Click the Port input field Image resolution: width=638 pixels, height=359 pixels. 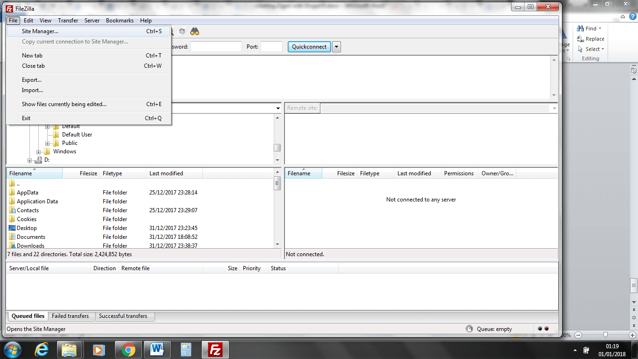pos(271,47)
